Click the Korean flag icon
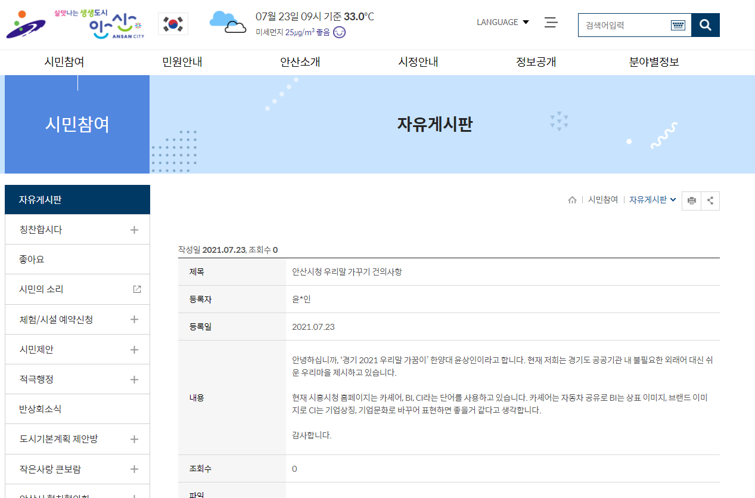Screen dimensions: 755x498 pyautogui.click(x=173, y=24)
